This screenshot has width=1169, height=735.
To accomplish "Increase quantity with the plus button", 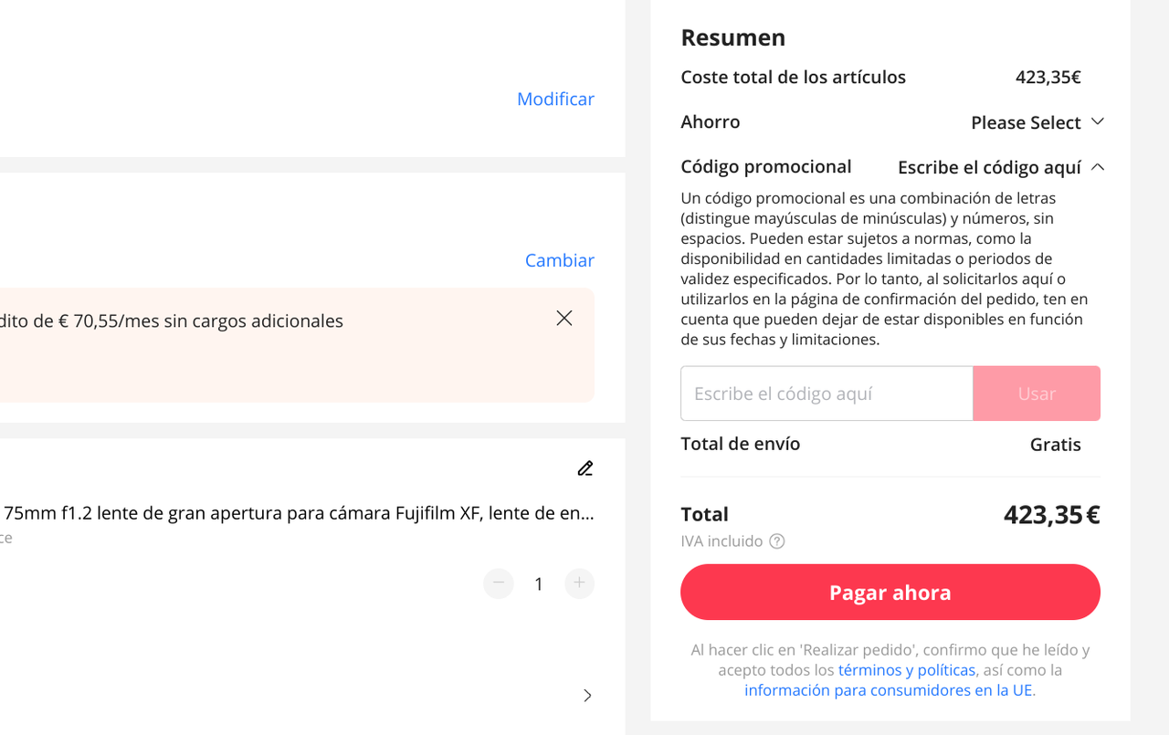I will [x=579, y=583].
